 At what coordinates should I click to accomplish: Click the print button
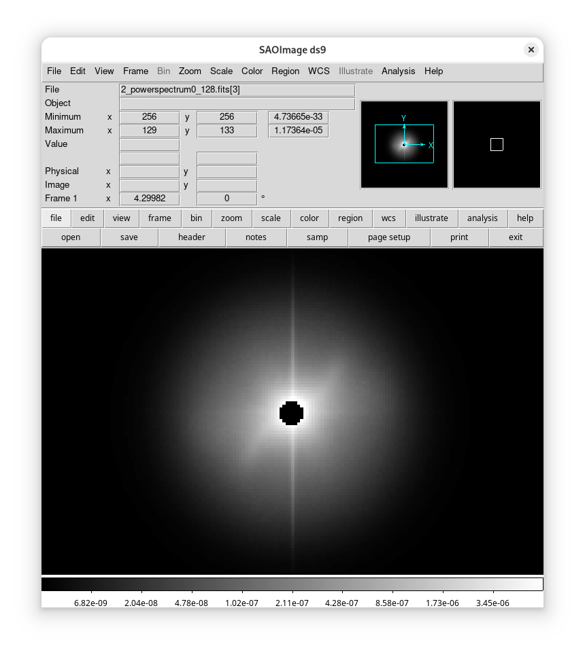(459, 237)
